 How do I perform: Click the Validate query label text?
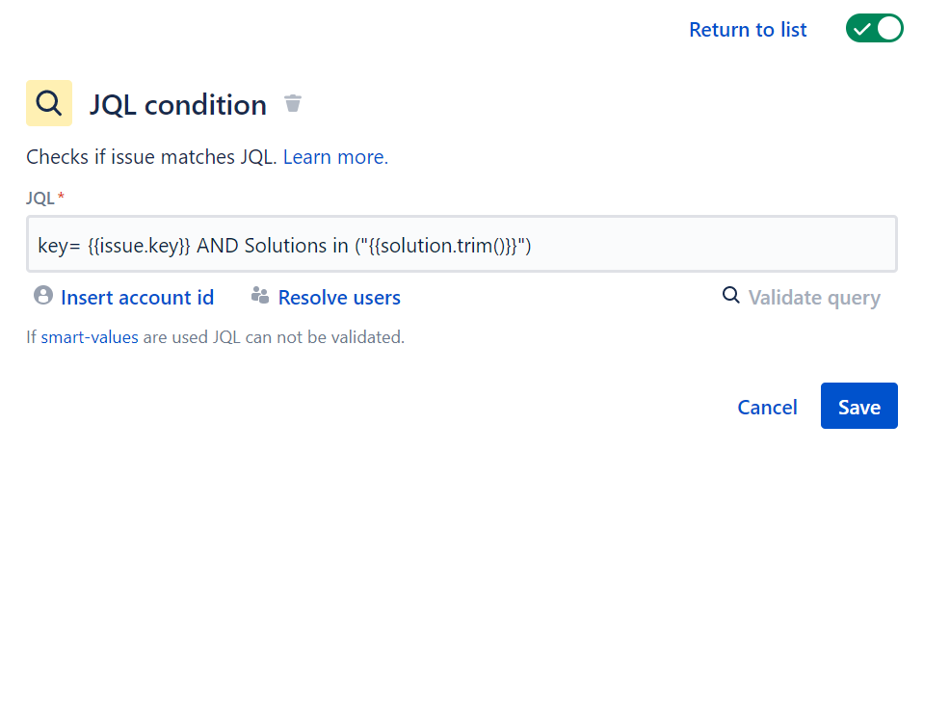[x=814, y=298]
